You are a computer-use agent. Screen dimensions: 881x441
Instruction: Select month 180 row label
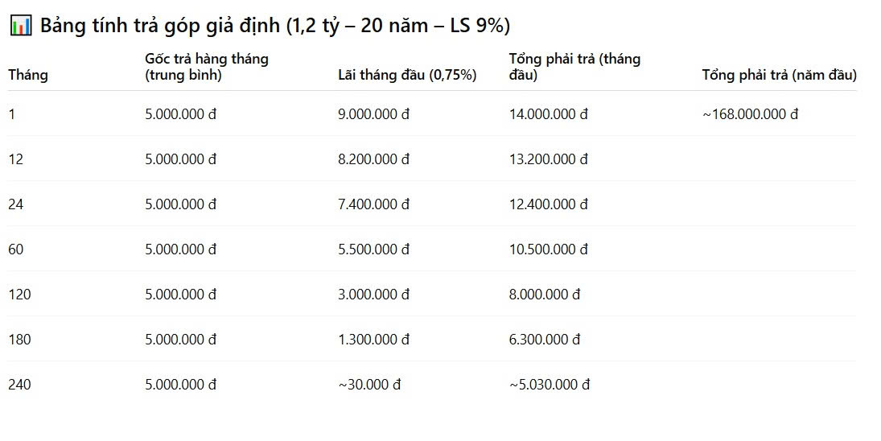(19, 340)
